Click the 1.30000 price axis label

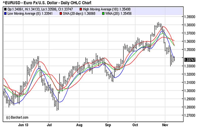(189, 91)
